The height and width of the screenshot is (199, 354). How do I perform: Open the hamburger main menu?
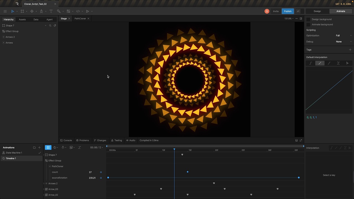coord(5,11)
